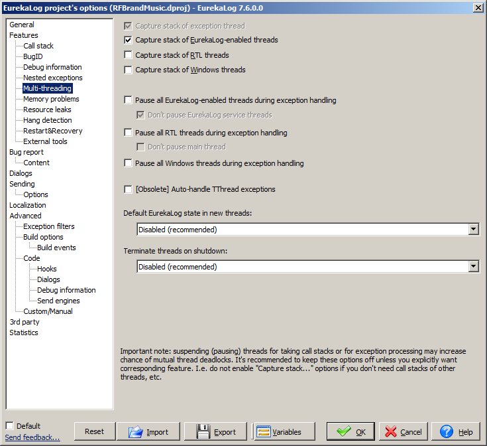
Task: Select the Bug report tree item
Action: tap(27, 152)
